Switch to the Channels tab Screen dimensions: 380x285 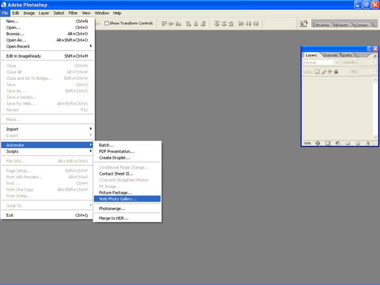pyautogui.click(x=330, y=55)
